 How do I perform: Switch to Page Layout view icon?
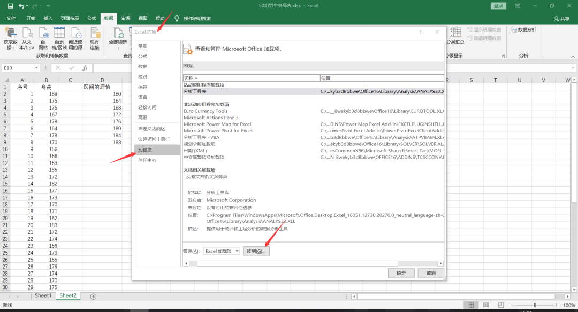[486, 305]
